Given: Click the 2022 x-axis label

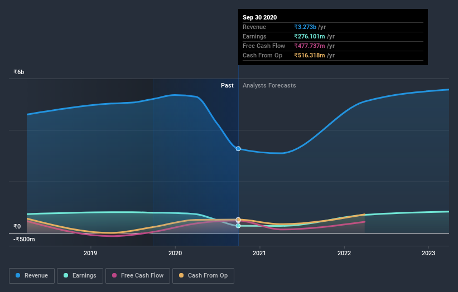Looking at the screenshot, I should [344, 253].
